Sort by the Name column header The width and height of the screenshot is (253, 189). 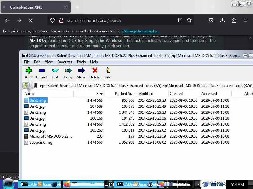point(48,94)
